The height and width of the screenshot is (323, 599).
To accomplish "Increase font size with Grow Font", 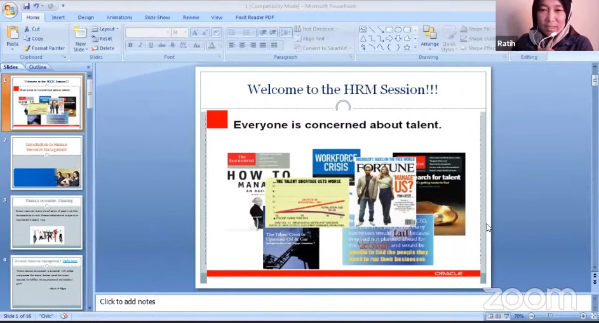I will (x=195, y=32).
